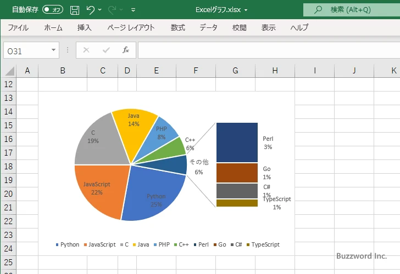Click the olive TypeScript bar segment
Viewport: 400px width, 274px height.
(x=237, y=203)
